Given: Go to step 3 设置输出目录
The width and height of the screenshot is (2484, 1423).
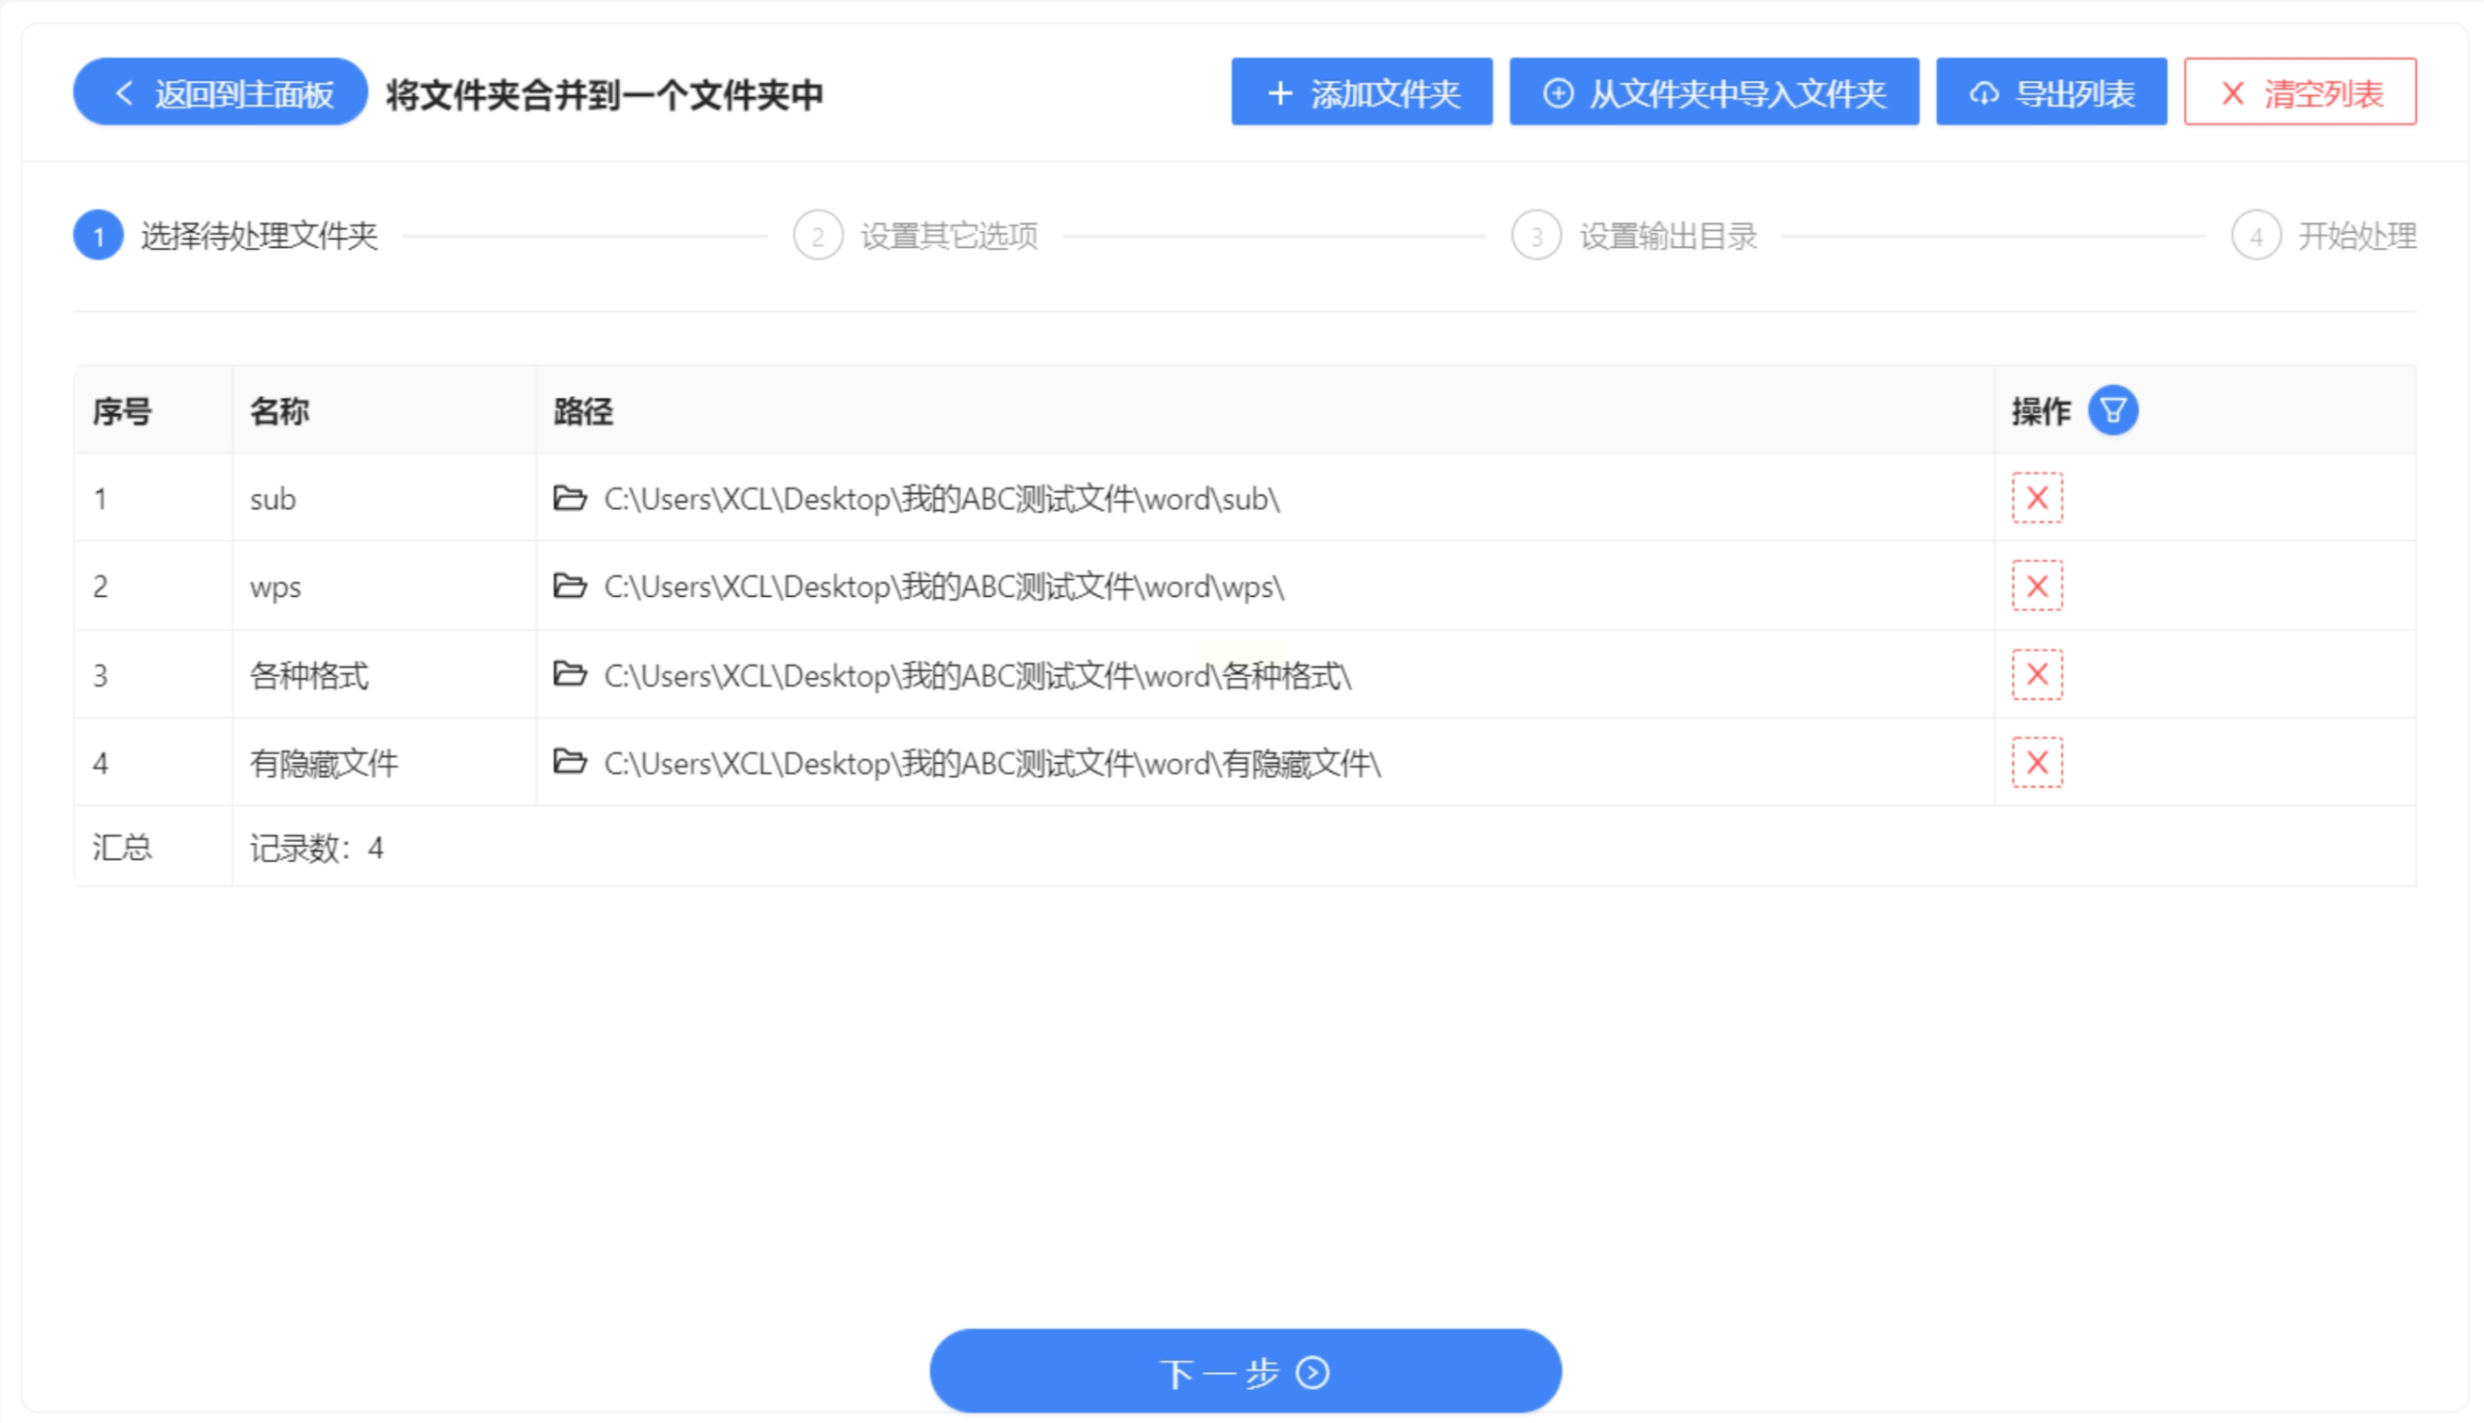Looking at the screenshot, I should pos(1635,236).
